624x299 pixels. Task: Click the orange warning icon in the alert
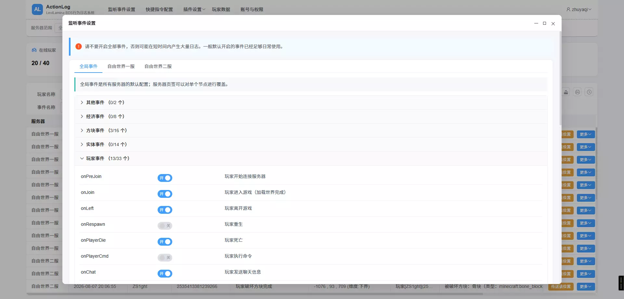79,47
